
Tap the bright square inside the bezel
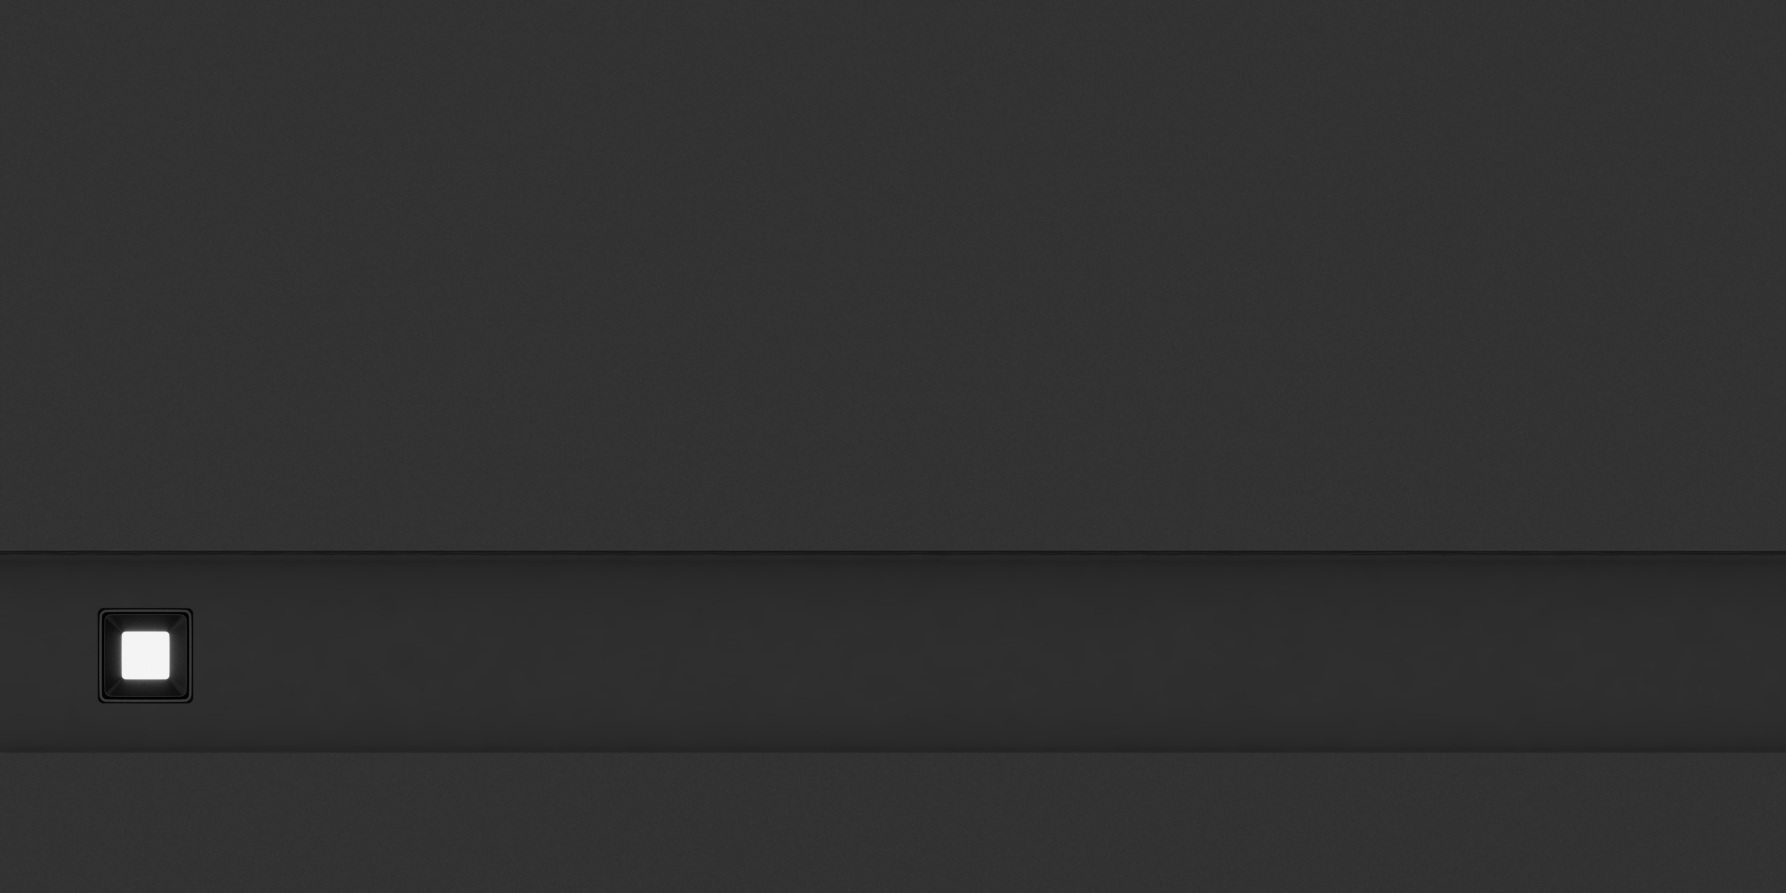[x=146, y=655]
